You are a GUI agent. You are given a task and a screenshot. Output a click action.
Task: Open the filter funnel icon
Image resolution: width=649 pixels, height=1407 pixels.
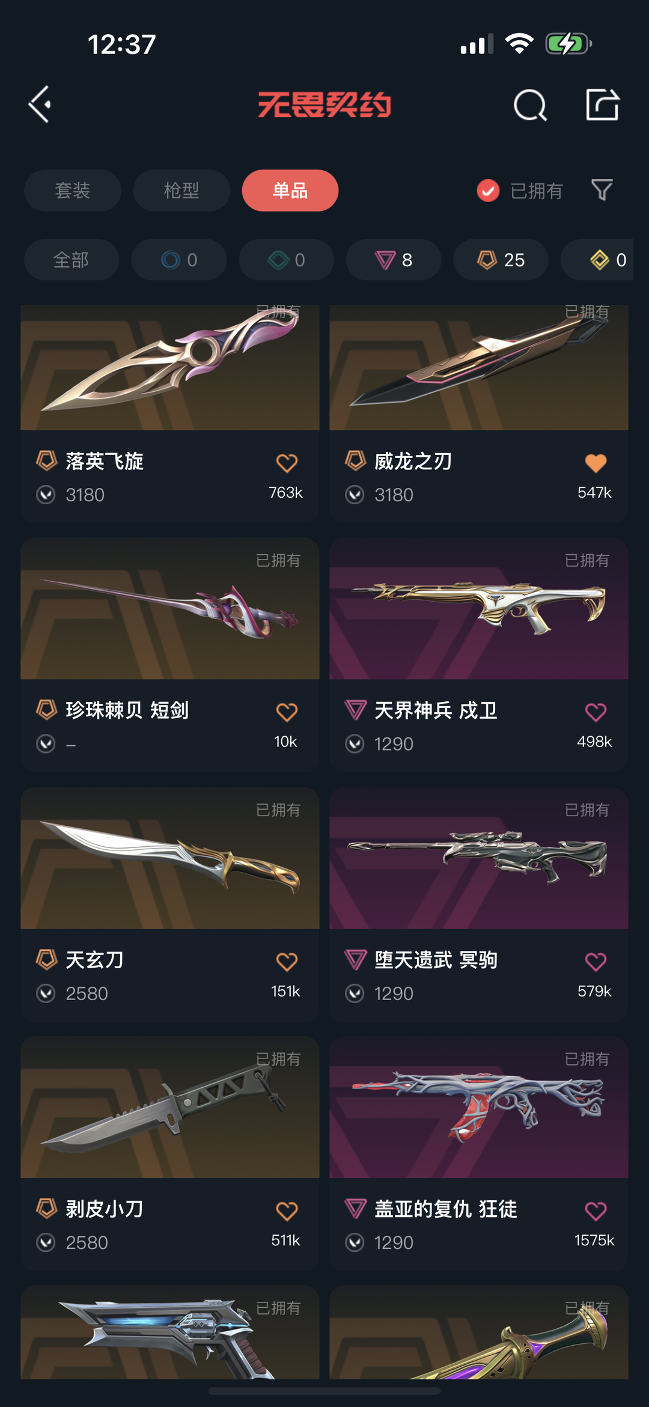602,191
